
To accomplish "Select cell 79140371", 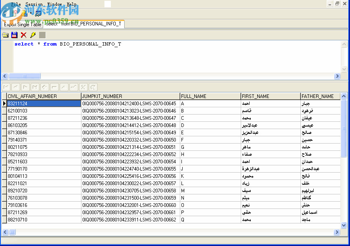I will click(44, 140).
